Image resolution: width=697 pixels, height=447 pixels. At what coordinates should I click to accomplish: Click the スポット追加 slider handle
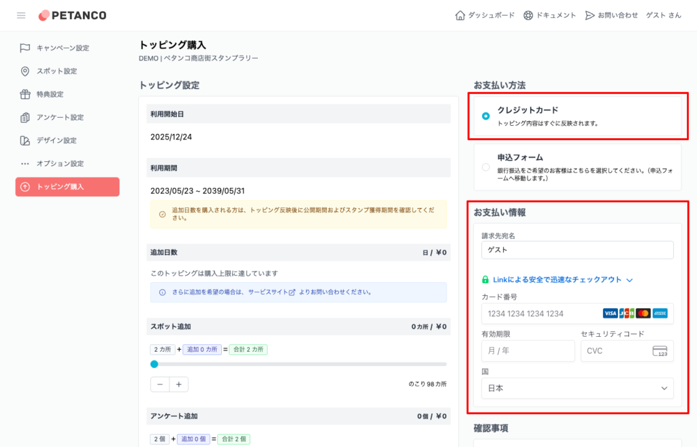tap(153, 364)
